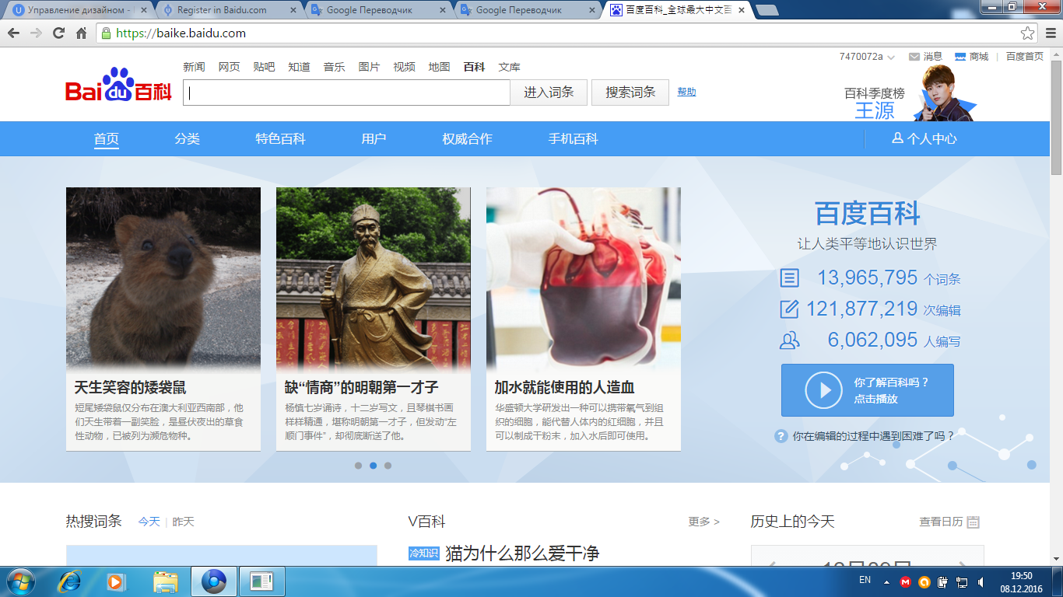Open a new tab button

767,10
